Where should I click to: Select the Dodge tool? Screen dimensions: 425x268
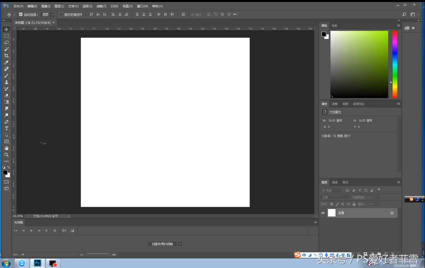click(6, 115)
